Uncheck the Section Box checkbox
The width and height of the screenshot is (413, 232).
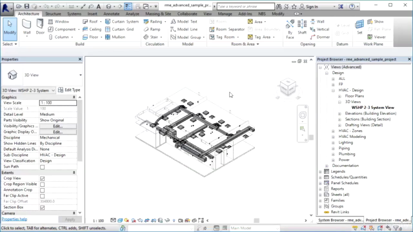tap(42, 208)
